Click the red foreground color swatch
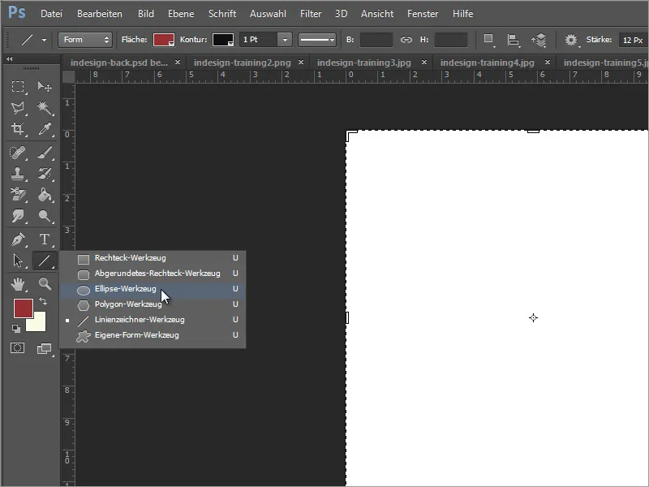This screenshot has width=649, height=487. click(24, 308)
